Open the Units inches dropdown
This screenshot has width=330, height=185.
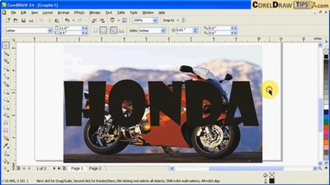(163, 31)
